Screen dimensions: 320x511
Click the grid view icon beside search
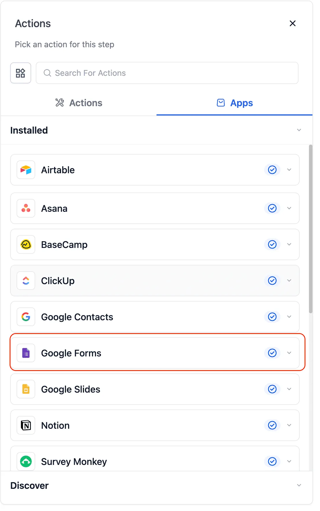(x=21, y=73)
